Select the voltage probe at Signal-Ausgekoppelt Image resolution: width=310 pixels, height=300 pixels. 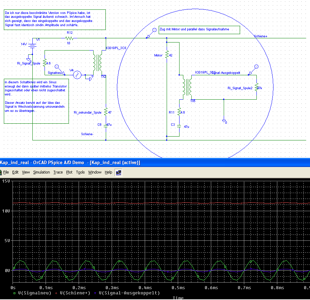click(253, 70)
